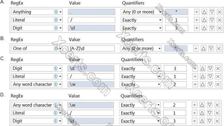Open the Exactly quantifier dropdown for option C Digit
This screenshot has height=126, width=224.
point(159,69)
